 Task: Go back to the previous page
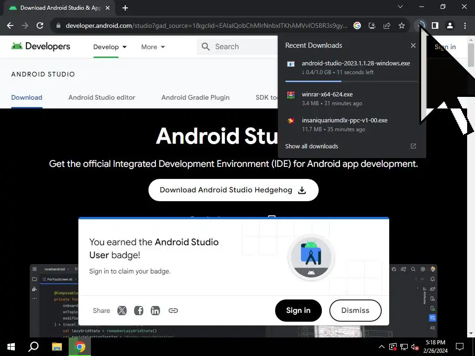pyautogui.click(x=10, y=26)
